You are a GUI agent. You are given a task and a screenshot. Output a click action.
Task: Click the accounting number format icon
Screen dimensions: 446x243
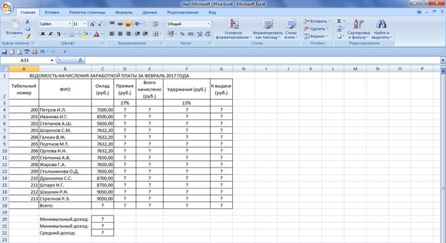click(170, 33)
